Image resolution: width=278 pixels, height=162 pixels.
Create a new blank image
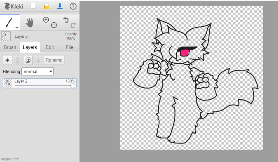coord(33,6)
